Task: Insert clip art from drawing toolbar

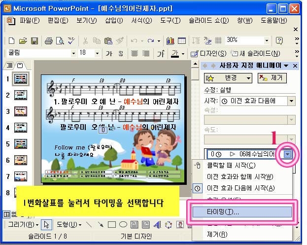Action: click(180, 224)
